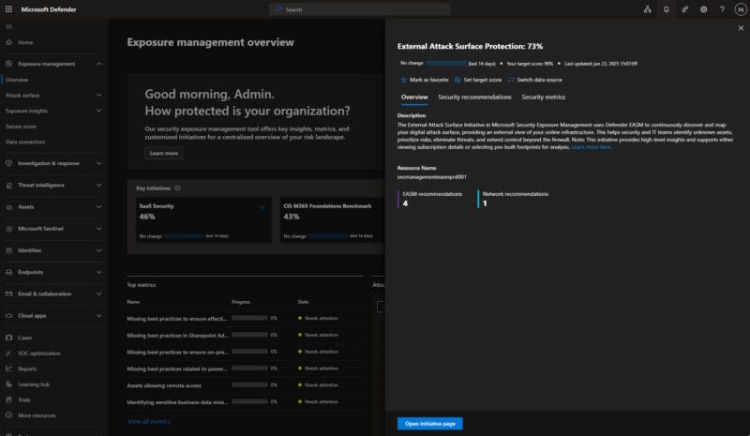The width and height of the screenshot is (750, 436).
Task: Click Open initiative page button
Action: pyautogui.click(x=429, y=424)
